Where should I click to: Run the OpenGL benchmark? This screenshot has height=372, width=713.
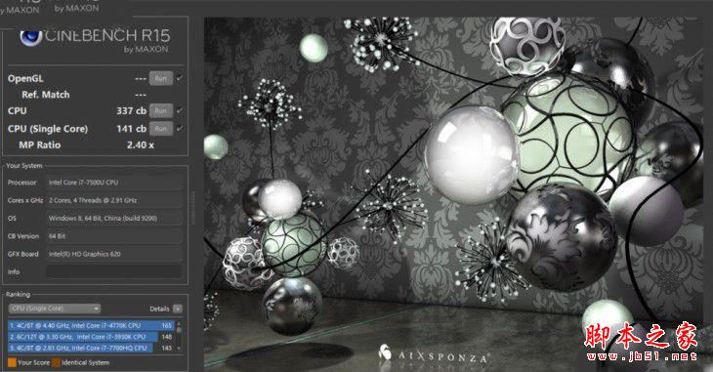point(161,78)
